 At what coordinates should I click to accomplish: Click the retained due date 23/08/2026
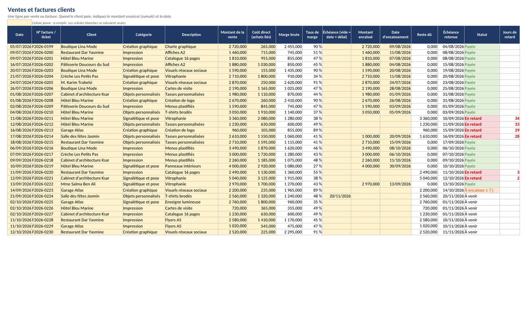(451, 82)
